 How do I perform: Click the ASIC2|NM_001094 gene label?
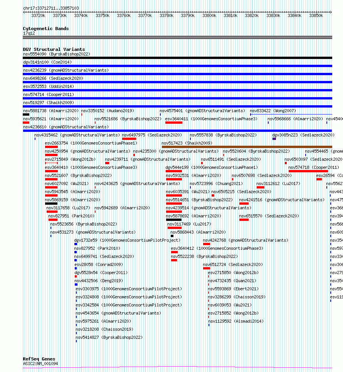[x=40, y=364]
